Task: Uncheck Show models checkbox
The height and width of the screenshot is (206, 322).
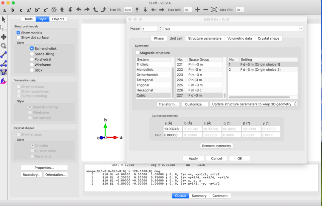Action: tap(18, 33)
